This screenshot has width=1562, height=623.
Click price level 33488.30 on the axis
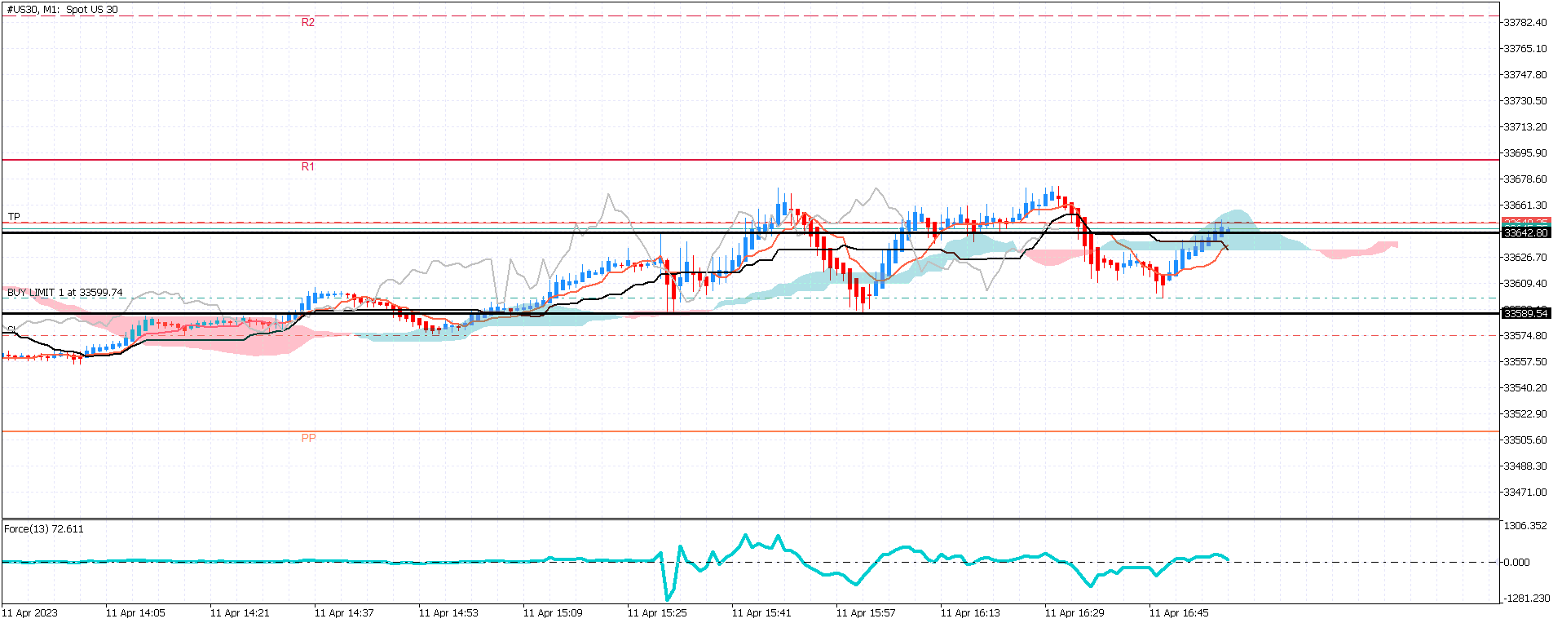coord(1525,466)
